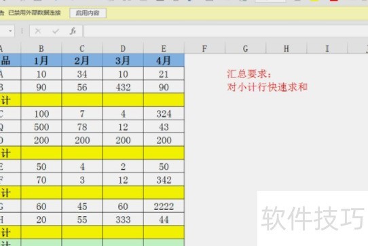Select column I header
The height and width of the screenshot is (246, 368).
pos(327,49)
